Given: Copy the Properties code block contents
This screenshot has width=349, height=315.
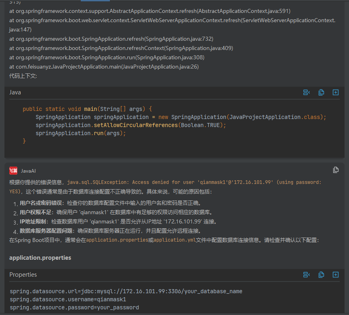Looking at the screenshot, I should click(x=321, y=275).
